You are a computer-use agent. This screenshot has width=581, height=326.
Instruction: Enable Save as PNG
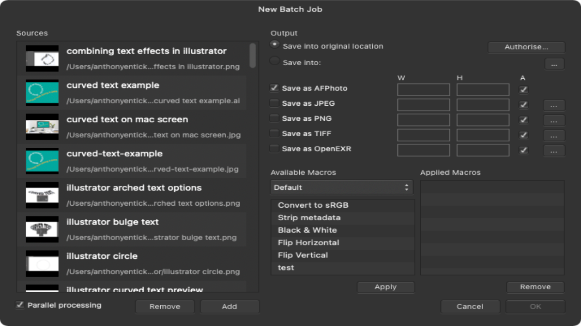click(x=274, y=118)
